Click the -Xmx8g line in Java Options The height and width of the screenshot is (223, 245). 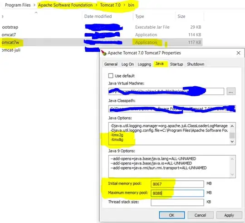[117, 139]
